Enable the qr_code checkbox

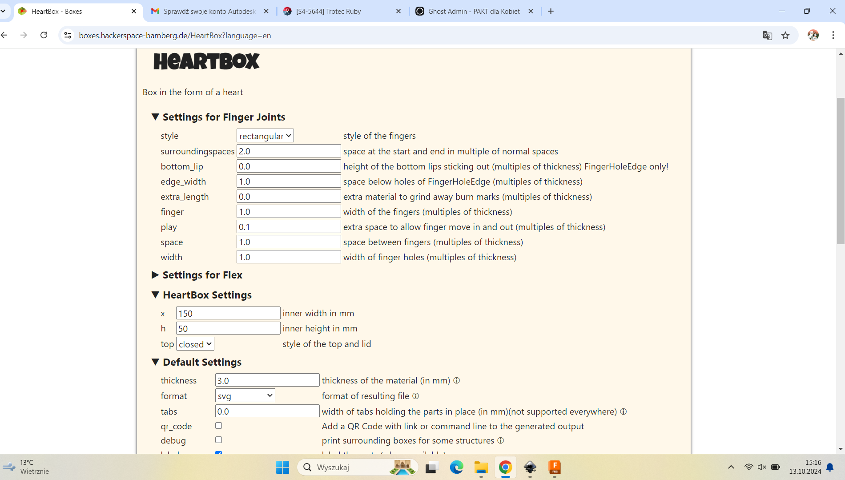[x=218, y=426]
